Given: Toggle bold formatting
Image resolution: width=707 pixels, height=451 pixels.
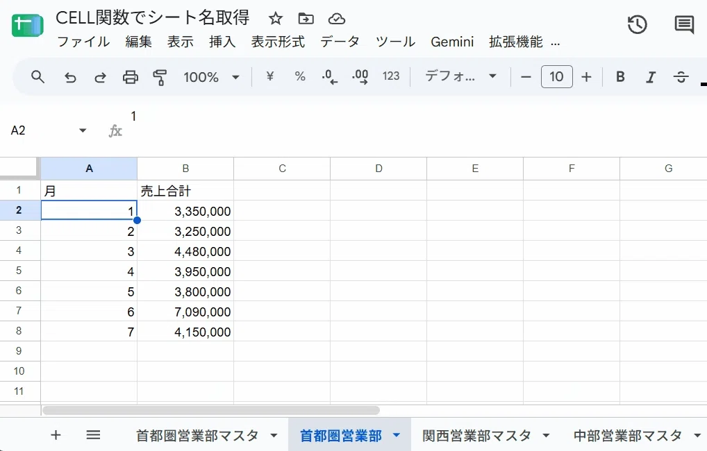Looking at the screenshot, I should click(x=620, y=77).
